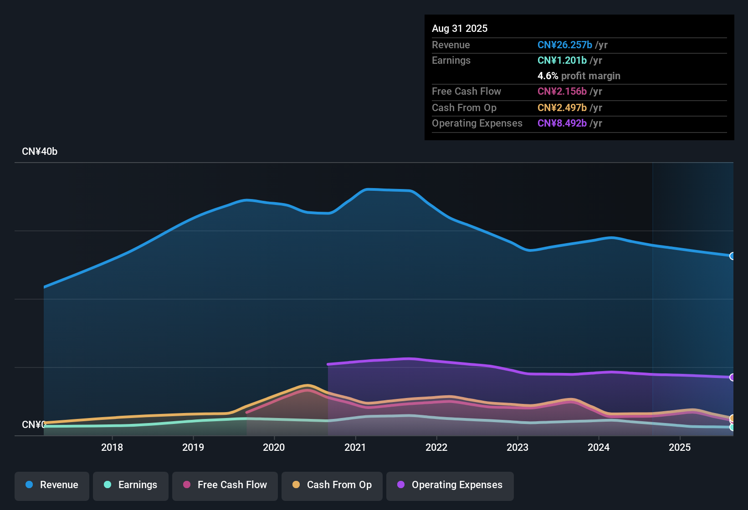Click the Cash From Op endpoint marker
Image resolution: width=748 pixels, height=510 pixels.
point(733,418)
